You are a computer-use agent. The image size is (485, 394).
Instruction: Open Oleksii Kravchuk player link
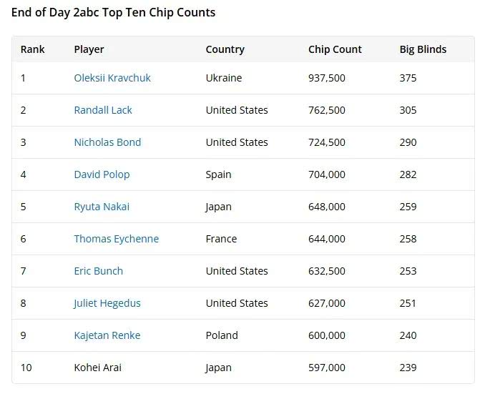tap(112, 78)
